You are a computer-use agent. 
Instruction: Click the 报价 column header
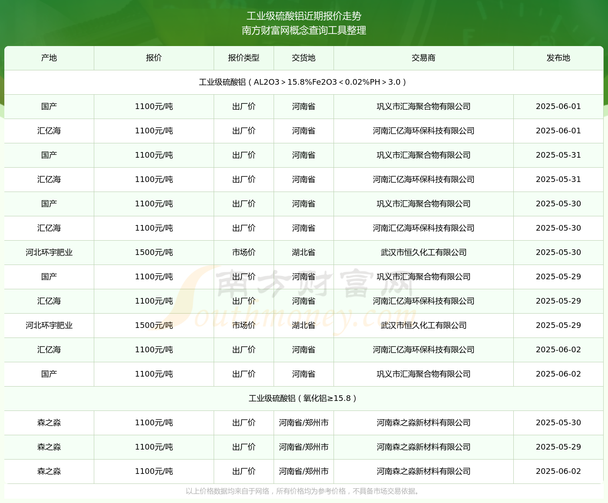tap(154, 58)
